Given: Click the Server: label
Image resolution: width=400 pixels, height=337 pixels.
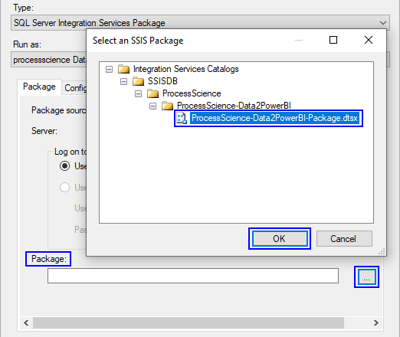Looking at the screenshot, I should [44, 131].
